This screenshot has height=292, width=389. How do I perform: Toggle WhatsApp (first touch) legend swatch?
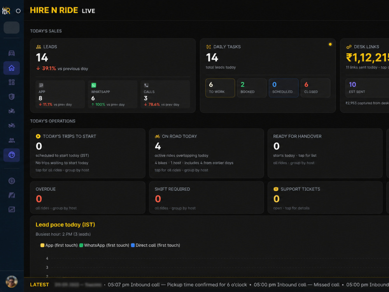[x=81, y=245]
